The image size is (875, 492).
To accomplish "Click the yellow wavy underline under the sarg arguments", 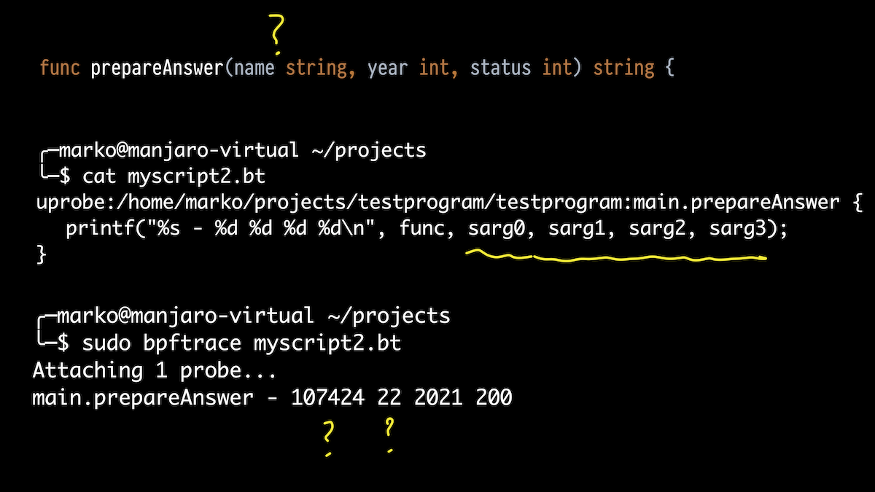I will click(615, 257).
